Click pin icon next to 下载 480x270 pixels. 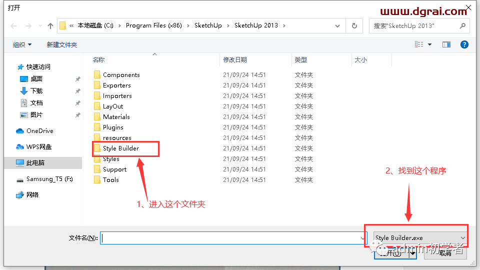click(78, 91)
